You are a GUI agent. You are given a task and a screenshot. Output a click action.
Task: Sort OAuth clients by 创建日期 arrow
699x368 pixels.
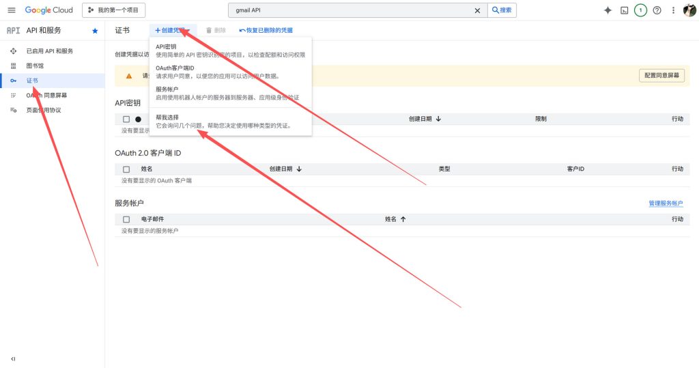(299, 169)
